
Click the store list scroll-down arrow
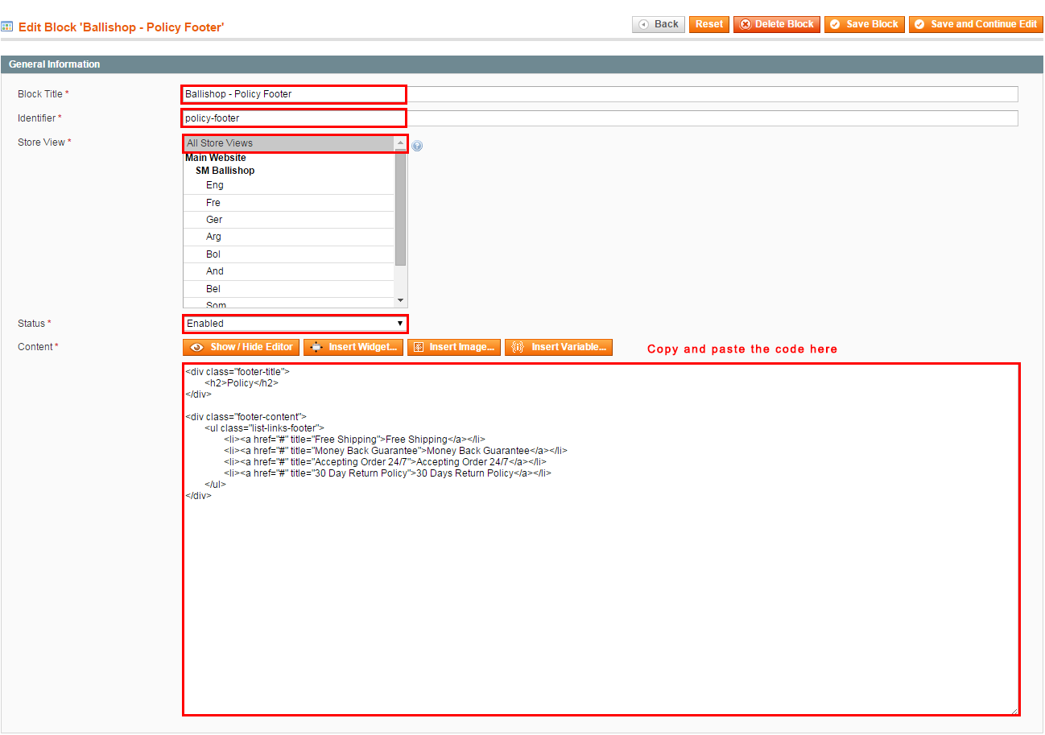pos(401,300)
